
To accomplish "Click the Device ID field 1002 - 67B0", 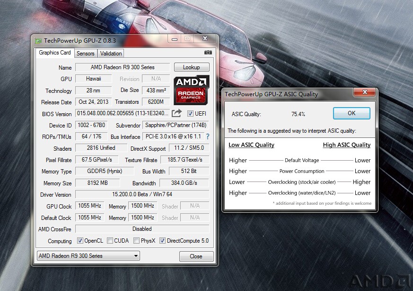I will (x=91, y=125).
